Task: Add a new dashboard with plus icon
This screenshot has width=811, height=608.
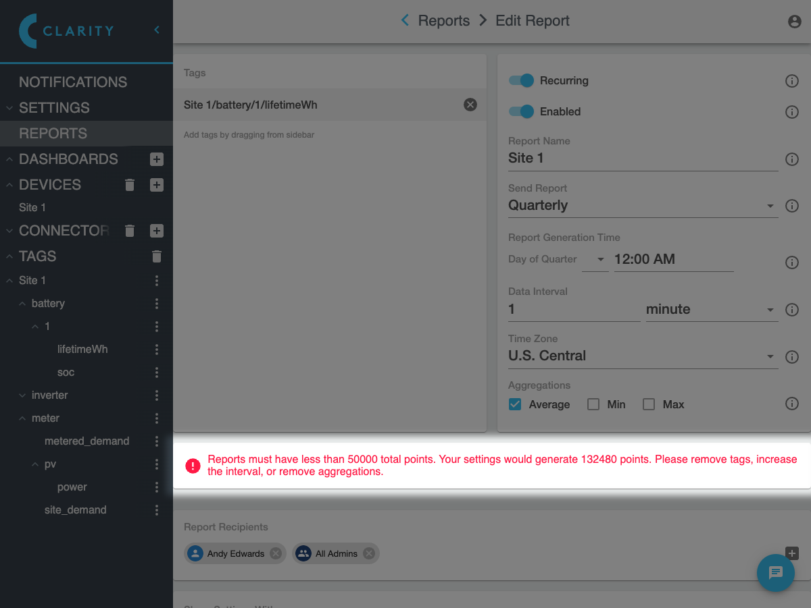Action: pyautogui.click(x=157, y=159)
